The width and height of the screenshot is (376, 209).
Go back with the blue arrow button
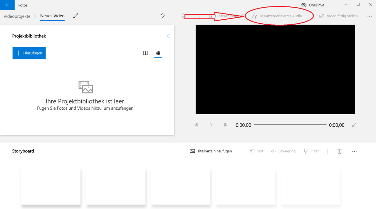7,5
